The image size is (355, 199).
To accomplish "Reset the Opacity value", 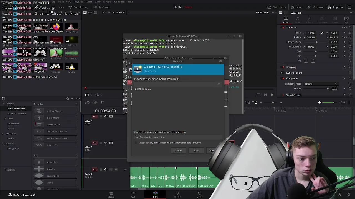I will 350,89.
